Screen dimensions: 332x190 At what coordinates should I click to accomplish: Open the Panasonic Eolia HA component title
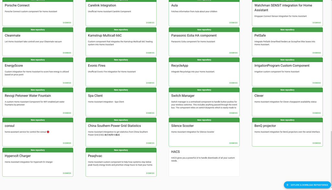pos(194,36)
